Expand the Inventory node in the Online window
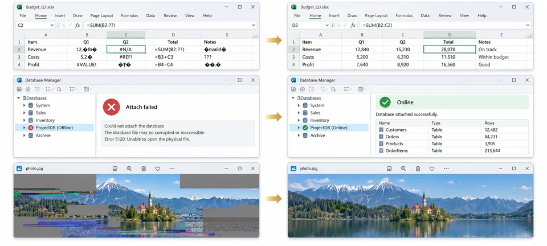Viewport: 547px width, 246px height. (299, 120)
